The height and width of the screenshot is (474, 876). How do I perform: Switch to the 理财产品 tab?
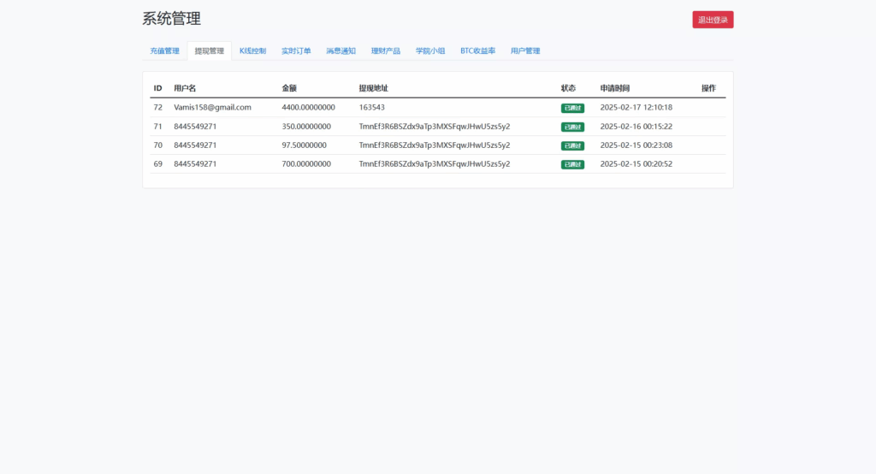coord(385,51)
